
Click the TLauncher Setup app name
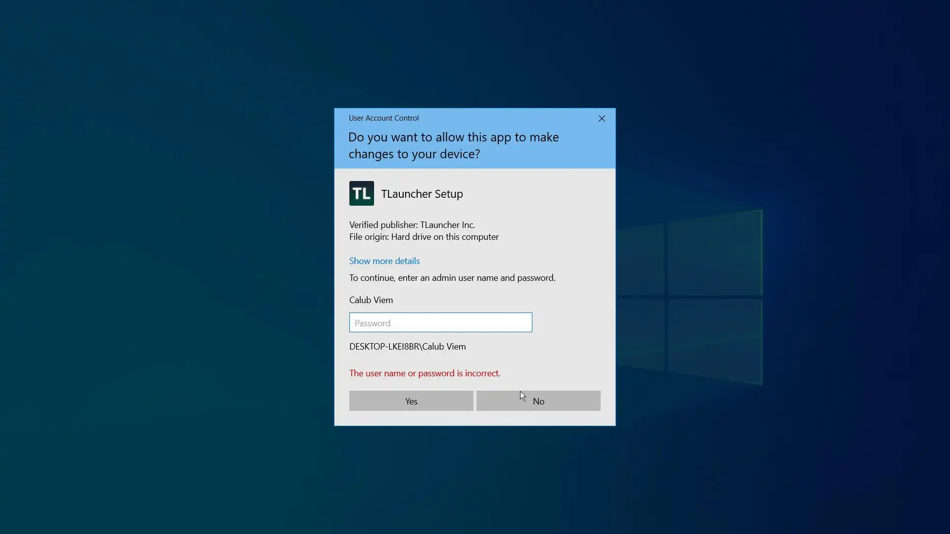422,194
